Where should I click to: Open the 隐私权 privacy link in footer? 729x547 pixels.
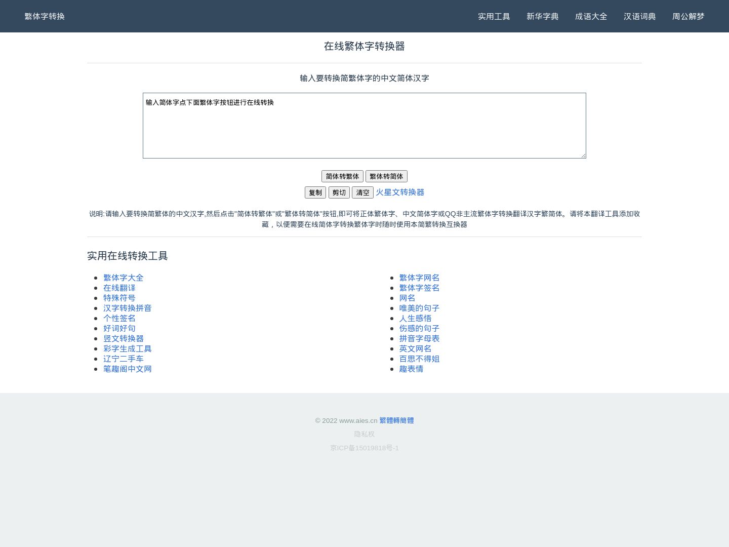coord(364,434)
